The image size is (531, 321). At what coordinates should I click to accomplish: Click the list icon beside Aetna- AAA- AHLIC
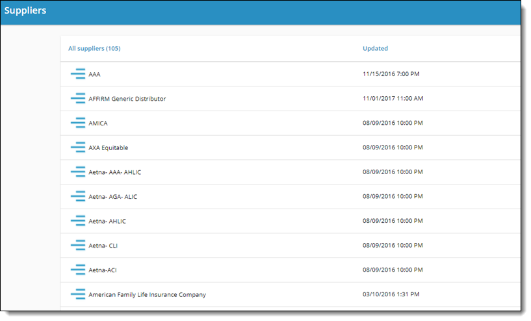tap(78, 172)
